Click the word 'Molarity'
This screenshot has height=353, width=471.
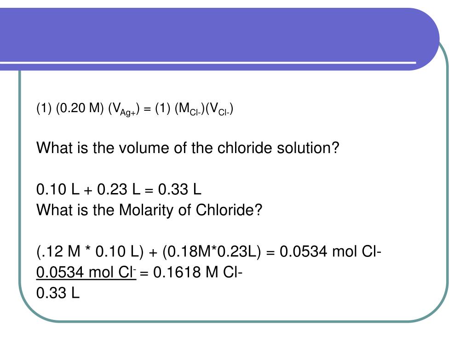pyautogui.click(x=146, y=210)
